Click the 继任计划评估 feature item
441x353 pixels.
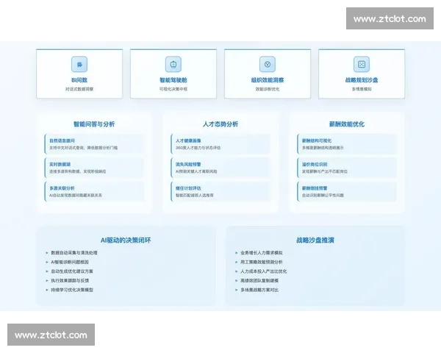point(220,191)
